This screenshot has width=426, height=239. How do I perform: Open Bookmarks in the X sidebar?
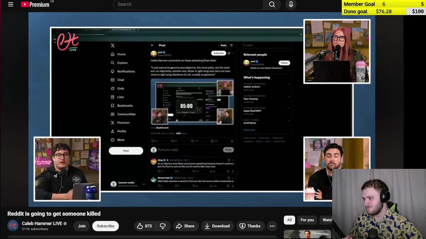pos(122,106)
